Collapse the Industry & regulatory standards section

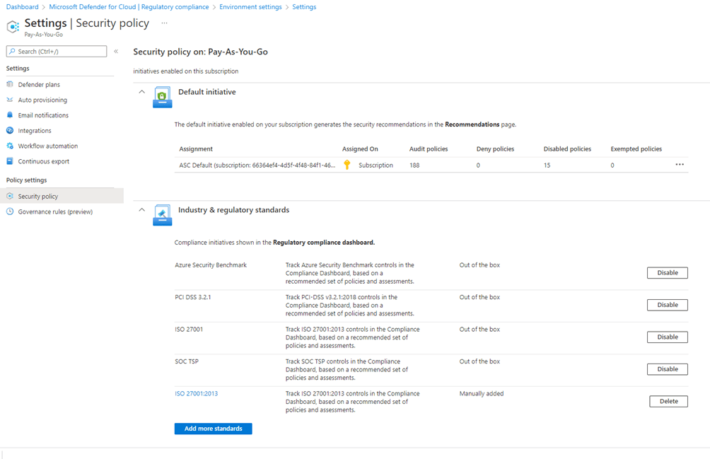[142, 210]
